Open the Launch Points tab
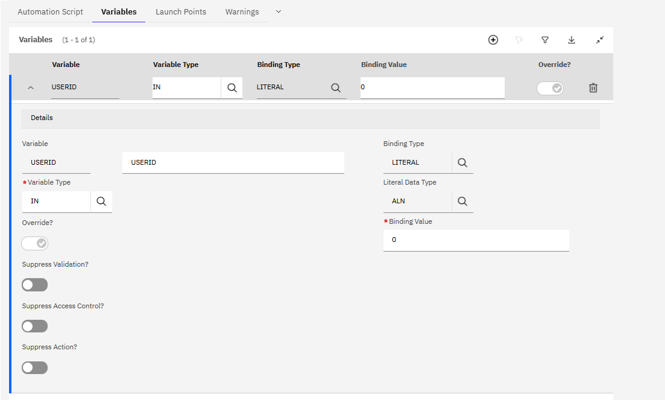Image resolution: width=665 pixels, height=400 pixels. [x=181, y=11]
